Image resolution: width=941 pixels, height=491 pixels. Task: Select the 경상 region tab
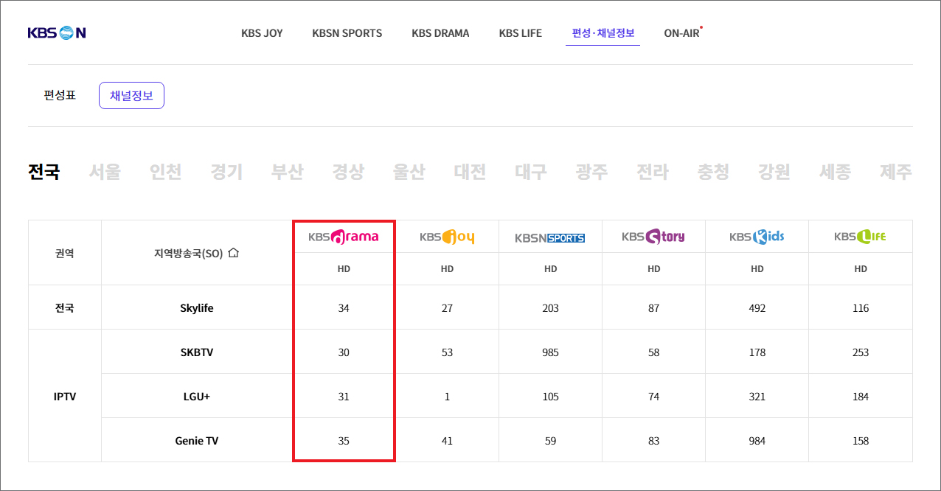tap(348, 172)
